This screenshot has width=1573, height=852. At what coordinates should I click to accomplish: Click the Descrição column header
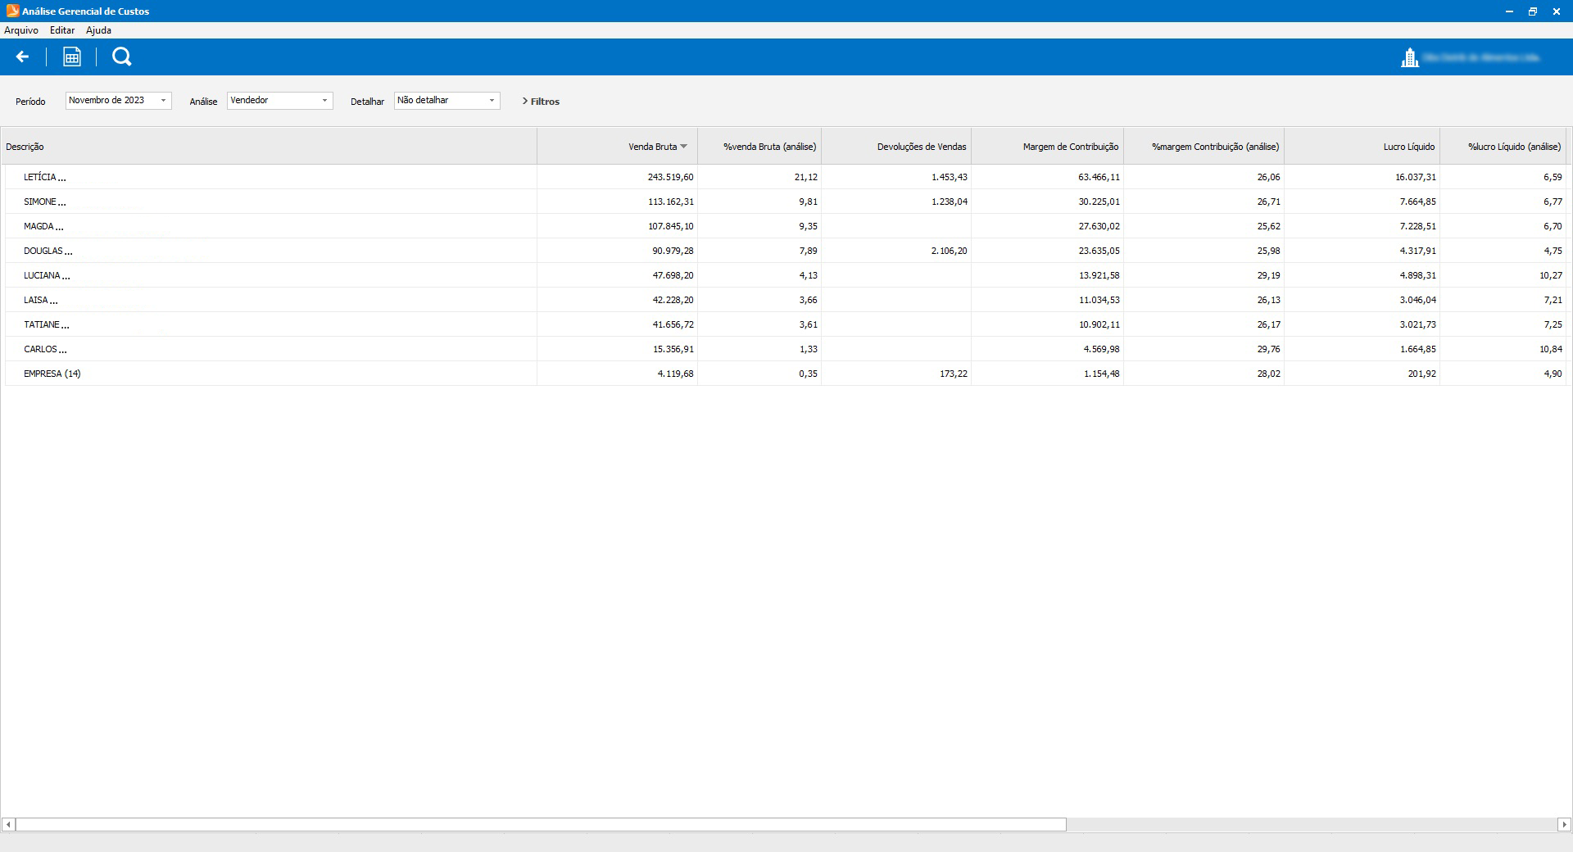(269, 147)
